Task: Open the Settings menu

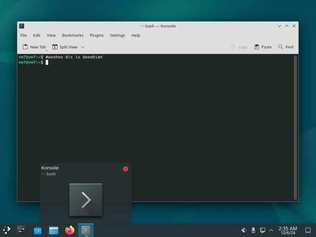Action: (x=117, y=35)
